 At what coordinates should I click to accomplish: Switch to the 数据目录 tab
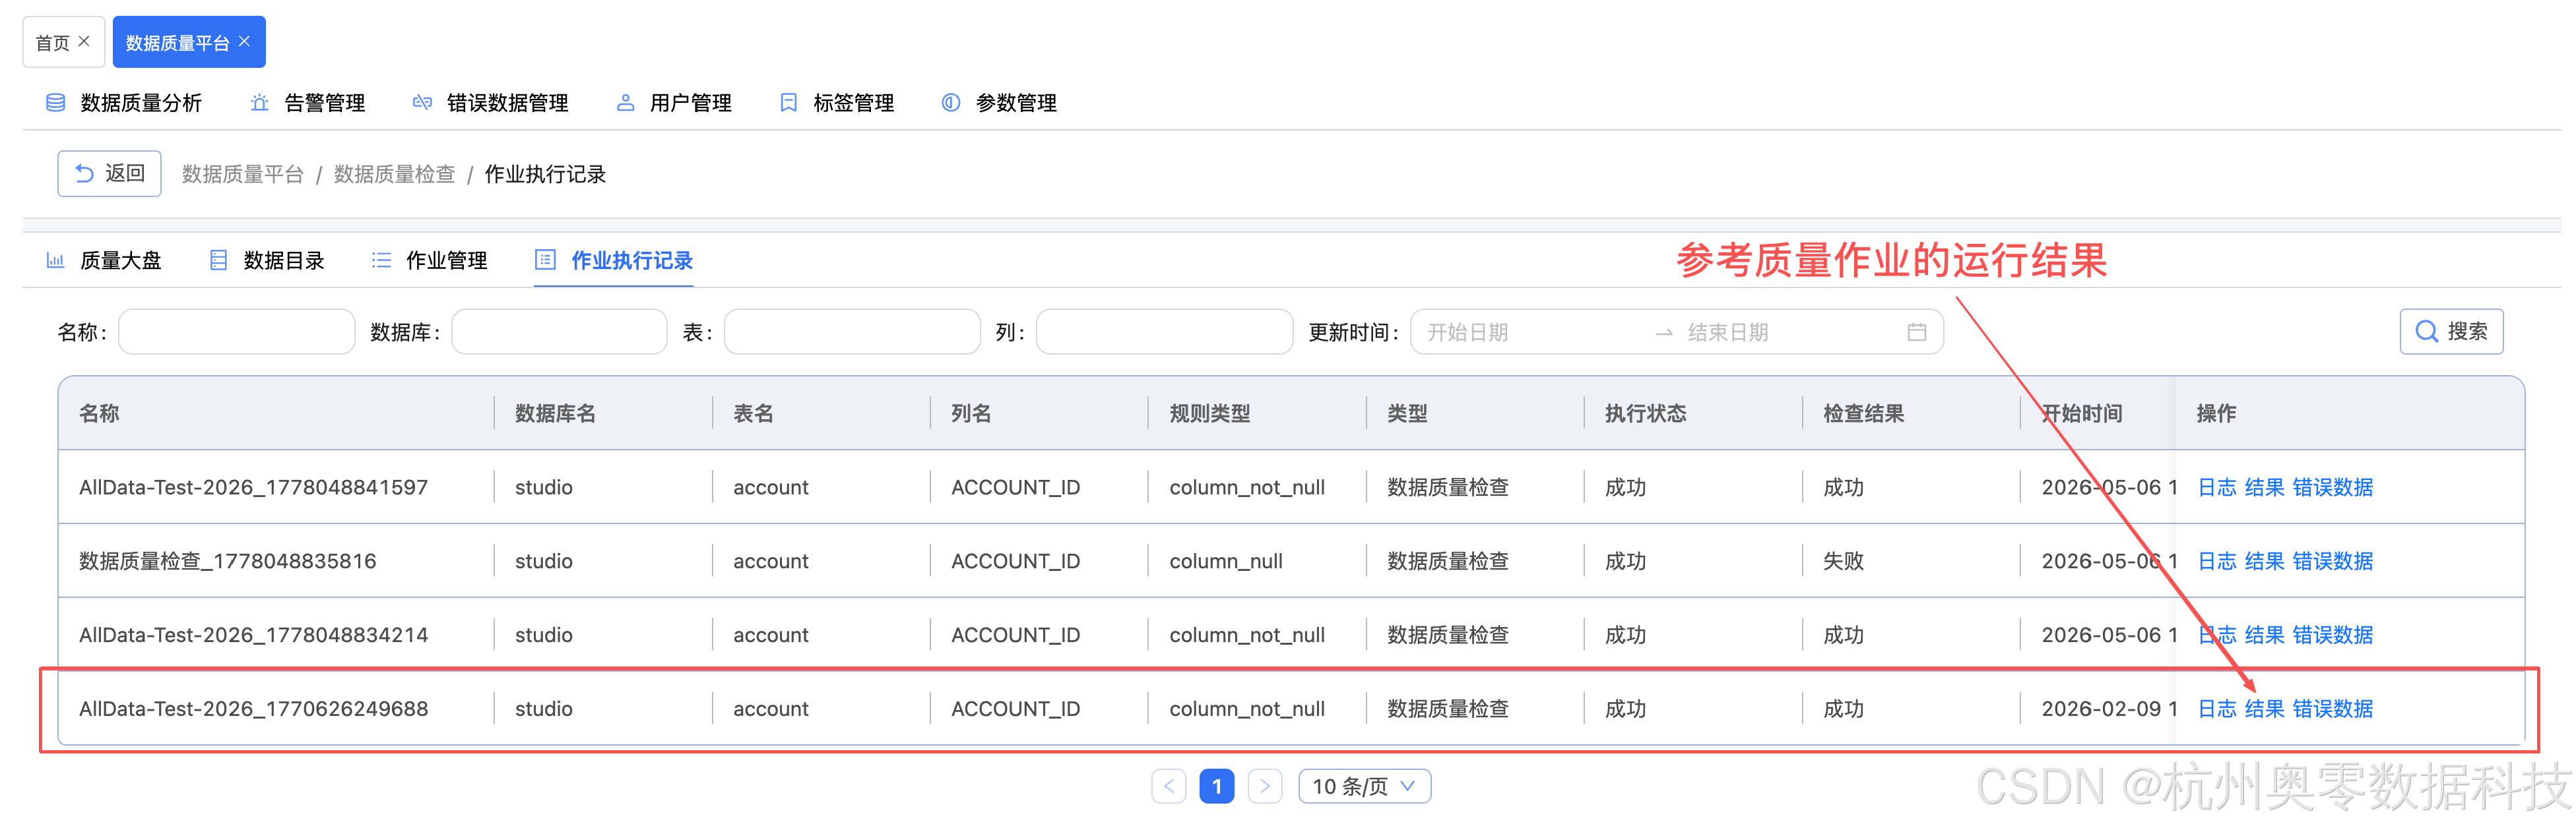[x=266, y=260]
